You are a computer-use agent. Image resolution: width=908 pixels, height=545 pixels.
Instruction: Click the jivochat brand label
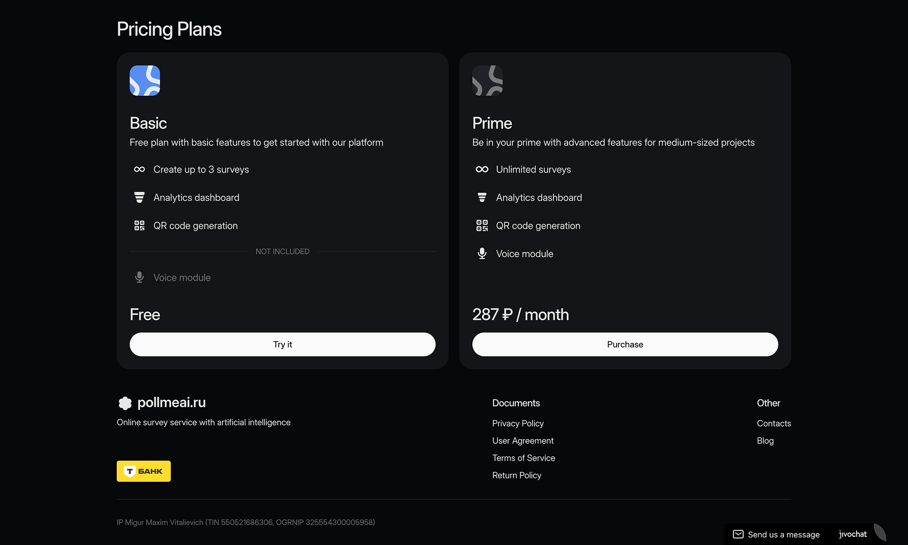[853, 534]
